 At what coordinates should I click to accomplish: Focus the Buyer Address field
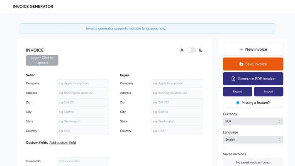coord(177,93)
